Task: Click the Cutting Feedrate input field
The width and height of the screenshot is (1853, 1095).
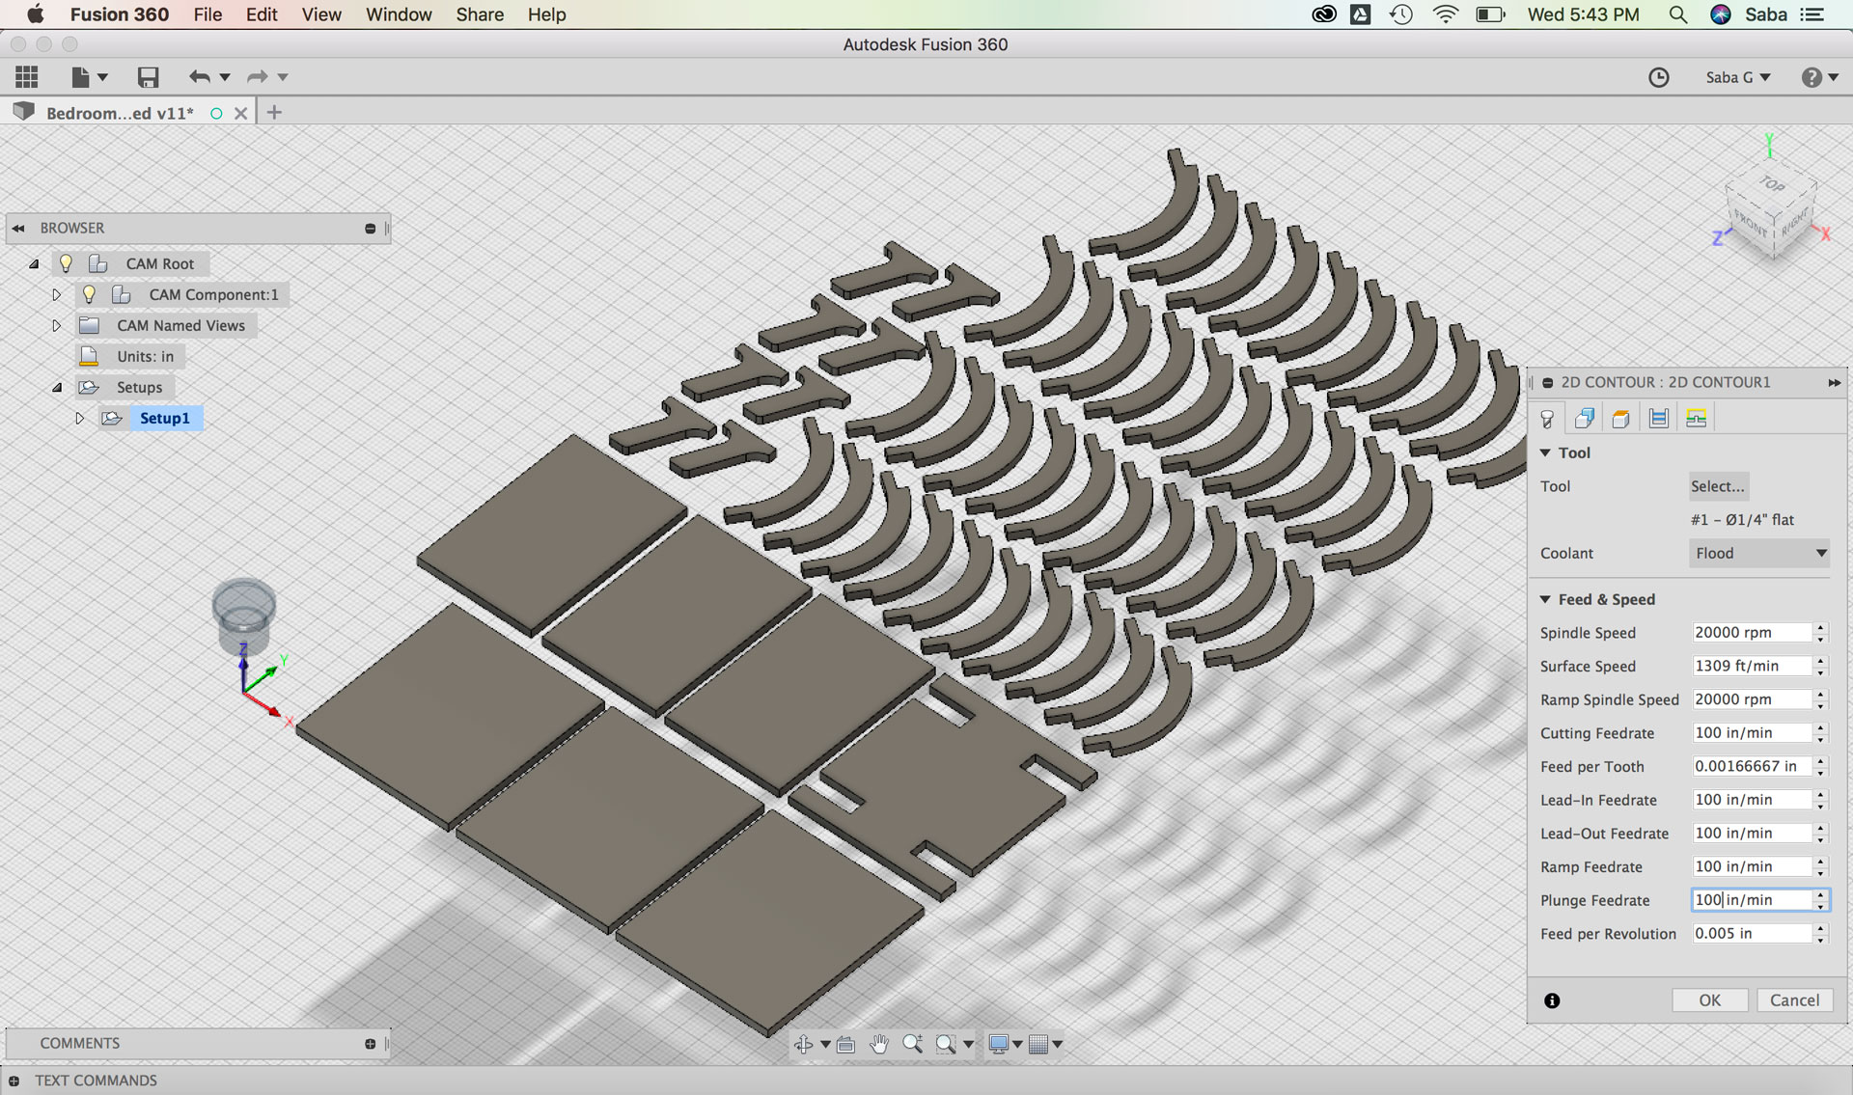Action: [1751, 733]
